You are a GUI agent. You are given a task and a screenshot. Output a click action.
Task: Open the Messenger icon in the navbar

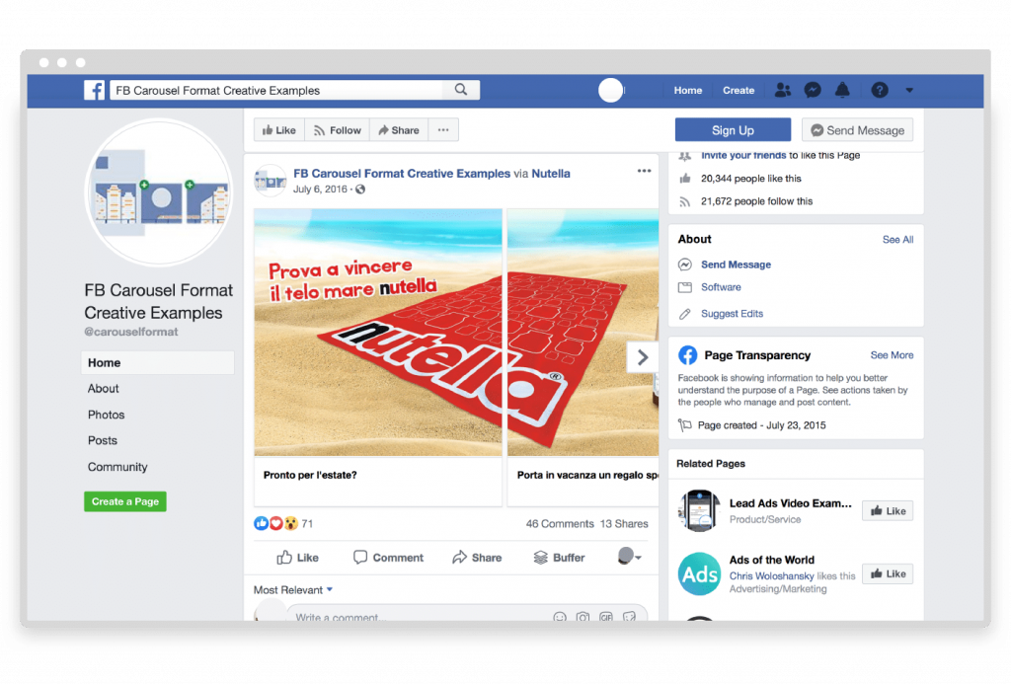[x=813, y=90]
